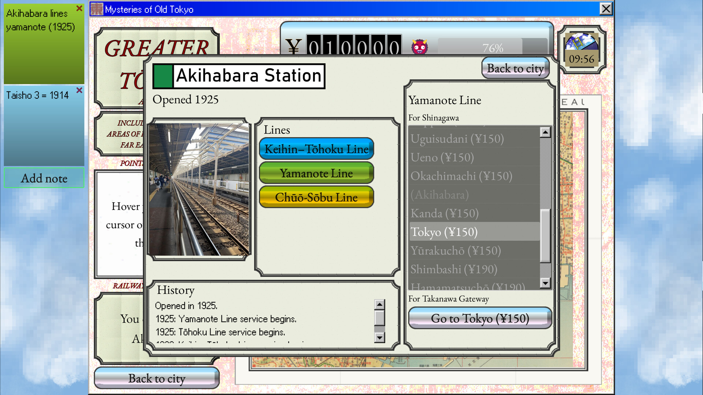Select the Yamanote Line button
The image size is (703, 395).
tap(316, 173)
